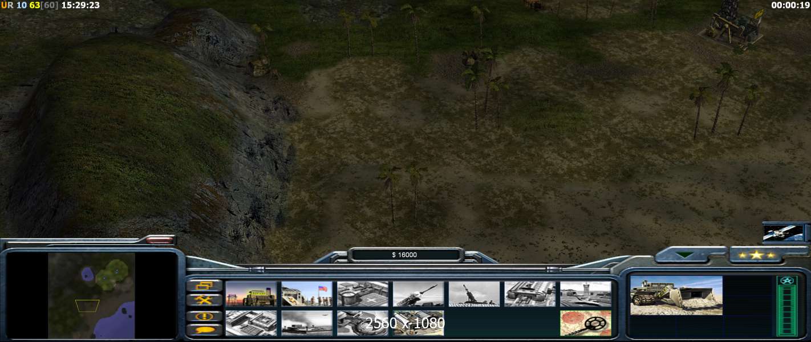The image size is (811, 342).
Task: Click the 00:00:19 game timer
Action: coord(790,5)
